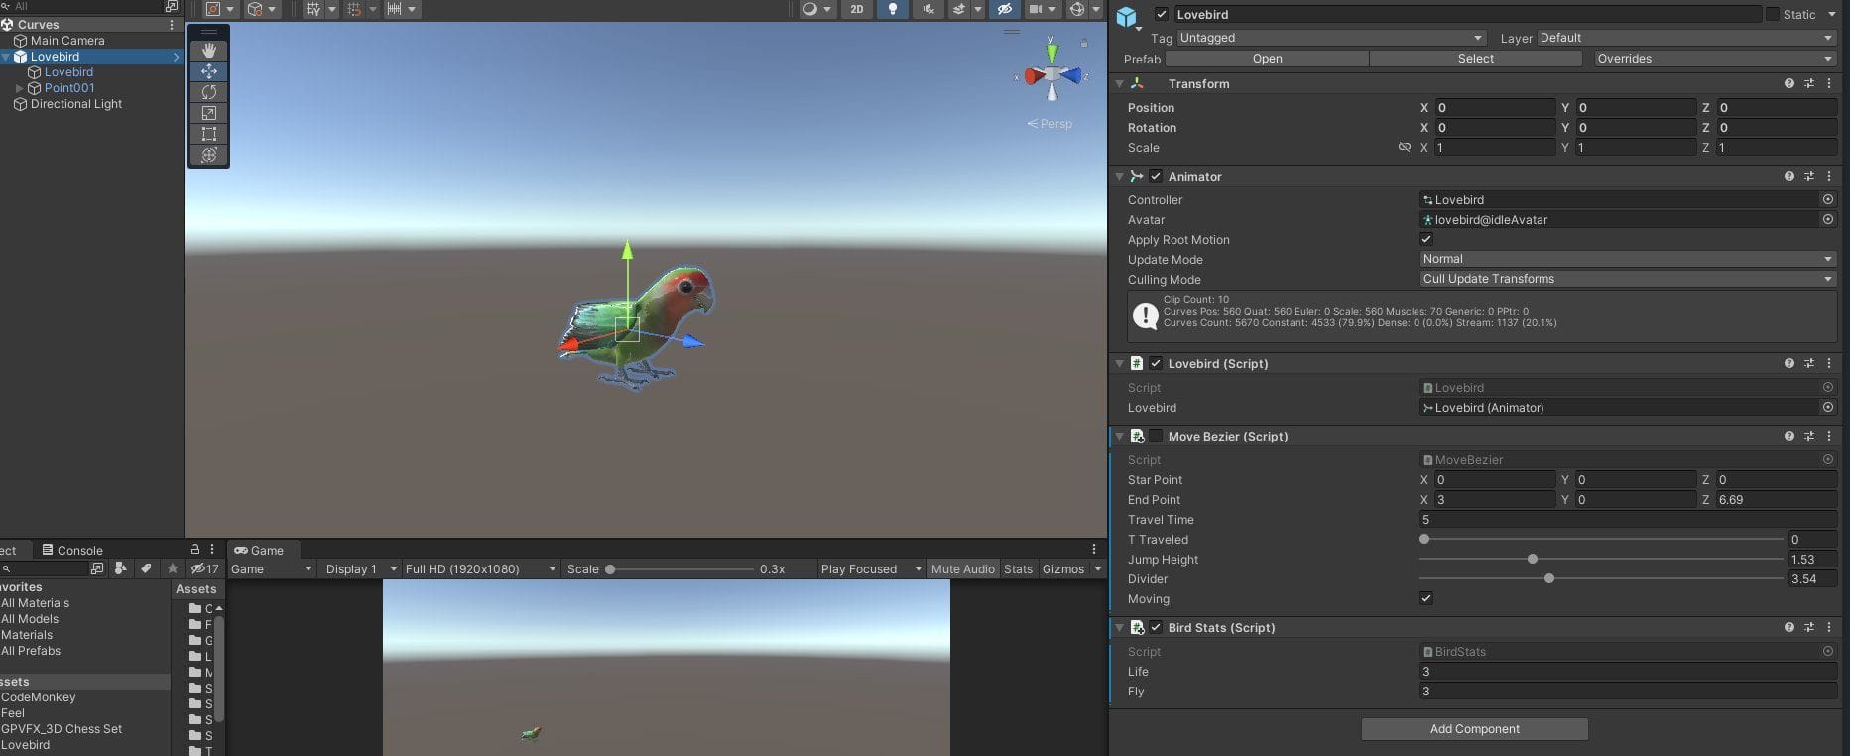Viewport: 1850px width, 756px height.
Task: Select child Lovebird object in Hierarchy
Action: point(68,72)
